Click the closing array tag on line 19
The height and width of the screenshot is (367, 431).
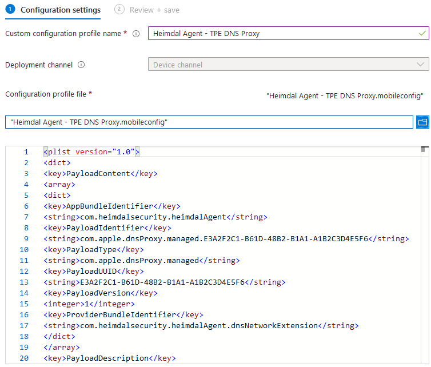pyautogui.click(x=62, y=347)
